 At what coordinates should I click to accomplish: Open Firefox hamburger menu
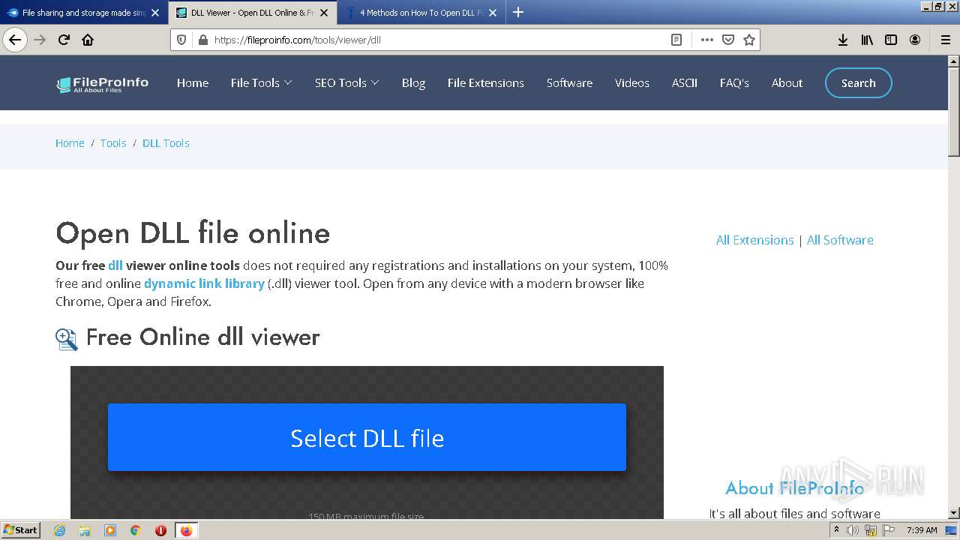(945, 40)
